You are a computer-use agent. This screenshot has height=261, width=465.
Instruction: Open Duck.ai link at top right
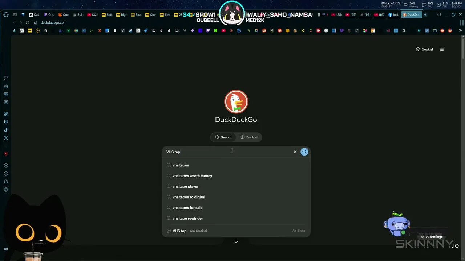pyautogui.click(x=424, y=49)
